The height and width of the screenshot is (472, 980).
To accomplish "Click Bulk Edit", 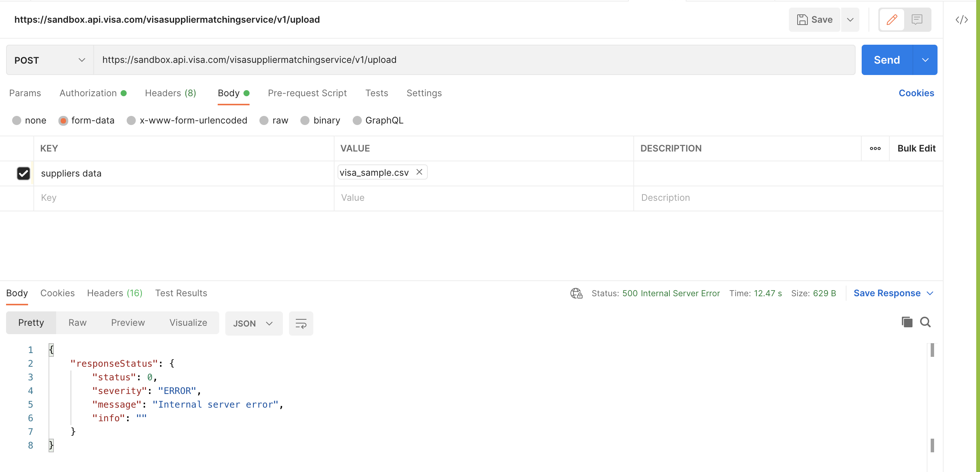I will click(x=916, y=148).
